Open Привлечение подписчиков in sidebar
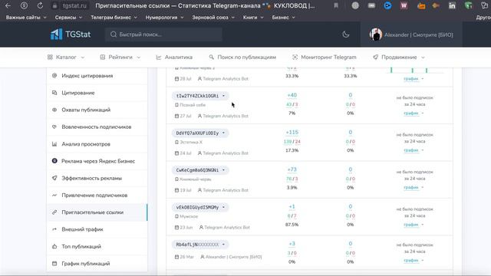The height and width of the screenshot is (276, 491). [x=97, y=195]
